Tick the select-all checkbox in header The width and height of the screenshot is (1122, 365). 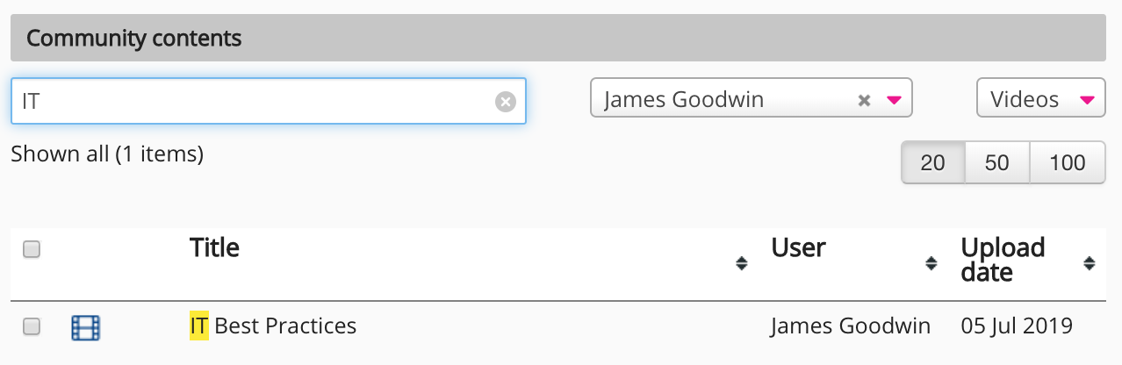pyautogui.click(x=32, y=250)
